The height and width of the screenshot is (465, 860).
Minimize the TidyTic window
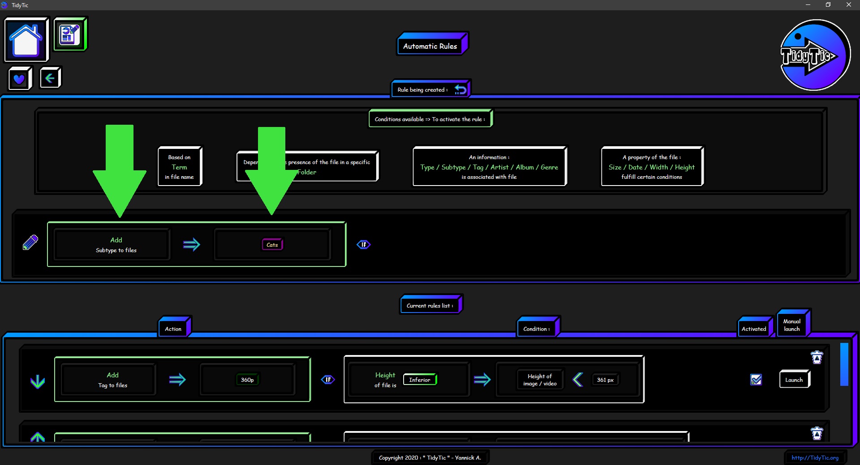[808, 5]
